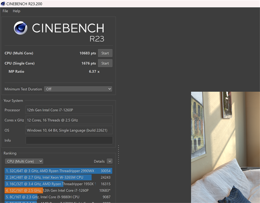Open the CPU (Multi Core) ranking dropdown
Screen dimensions: 260x203
click(24, 161)
